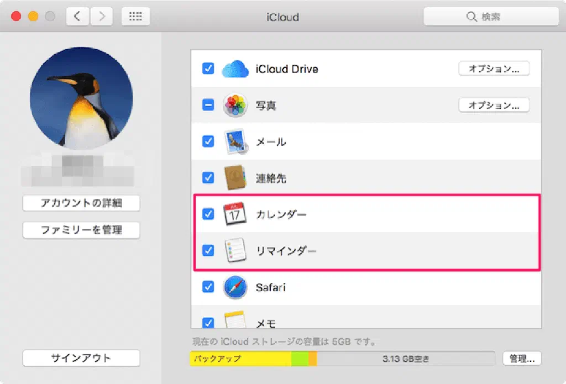This screenshot has height=384, width=566.
Task: Open iCloud Drive オプション settings
Action: point(494,69)
